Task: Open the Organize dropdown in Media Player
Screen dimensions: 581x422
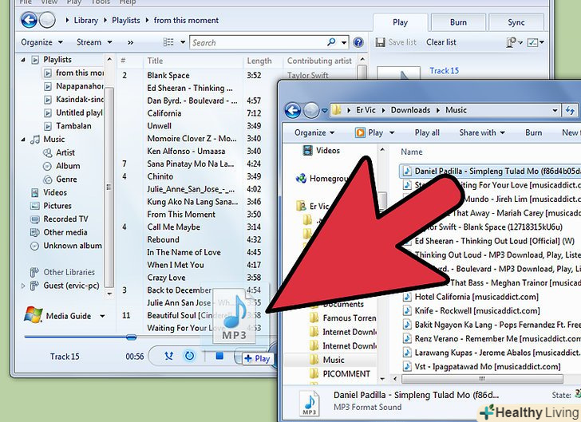Action: coord(41,42)
